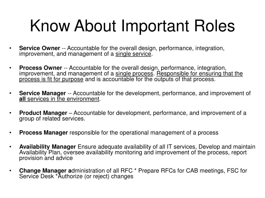Click the underlined single process text
The image size is (265, 198).
point(134,73)
